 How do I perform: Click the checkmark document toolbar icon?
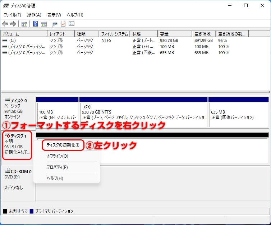[x=63, y=24]
